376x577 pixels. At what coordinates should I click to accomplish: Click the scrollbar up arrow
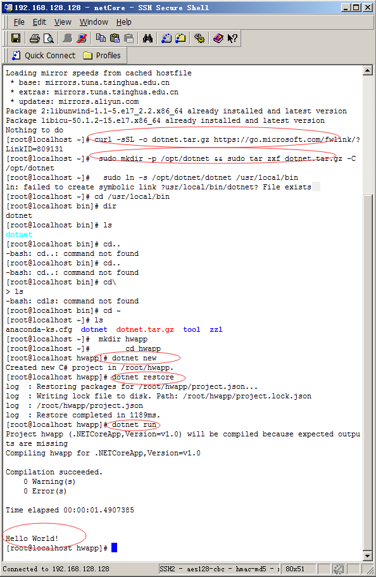coord(368,71)
